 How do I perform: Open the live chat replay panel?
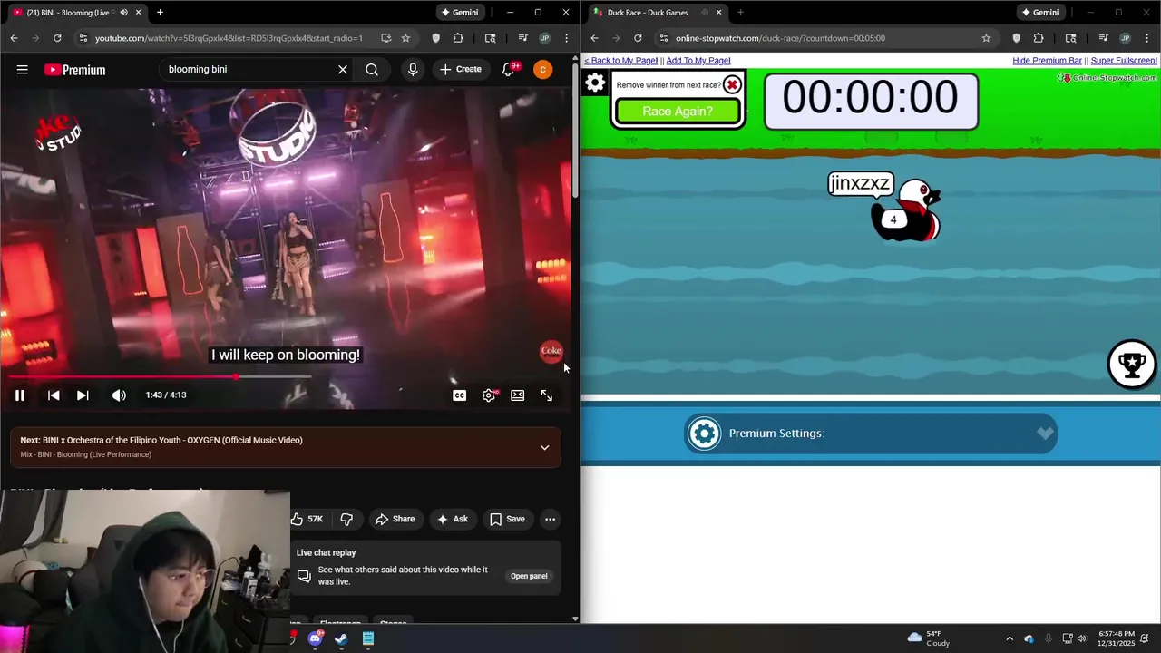(529, 576)
